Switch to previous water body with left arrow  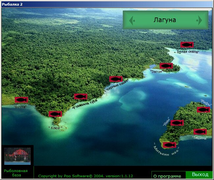(x=131, y=20)
